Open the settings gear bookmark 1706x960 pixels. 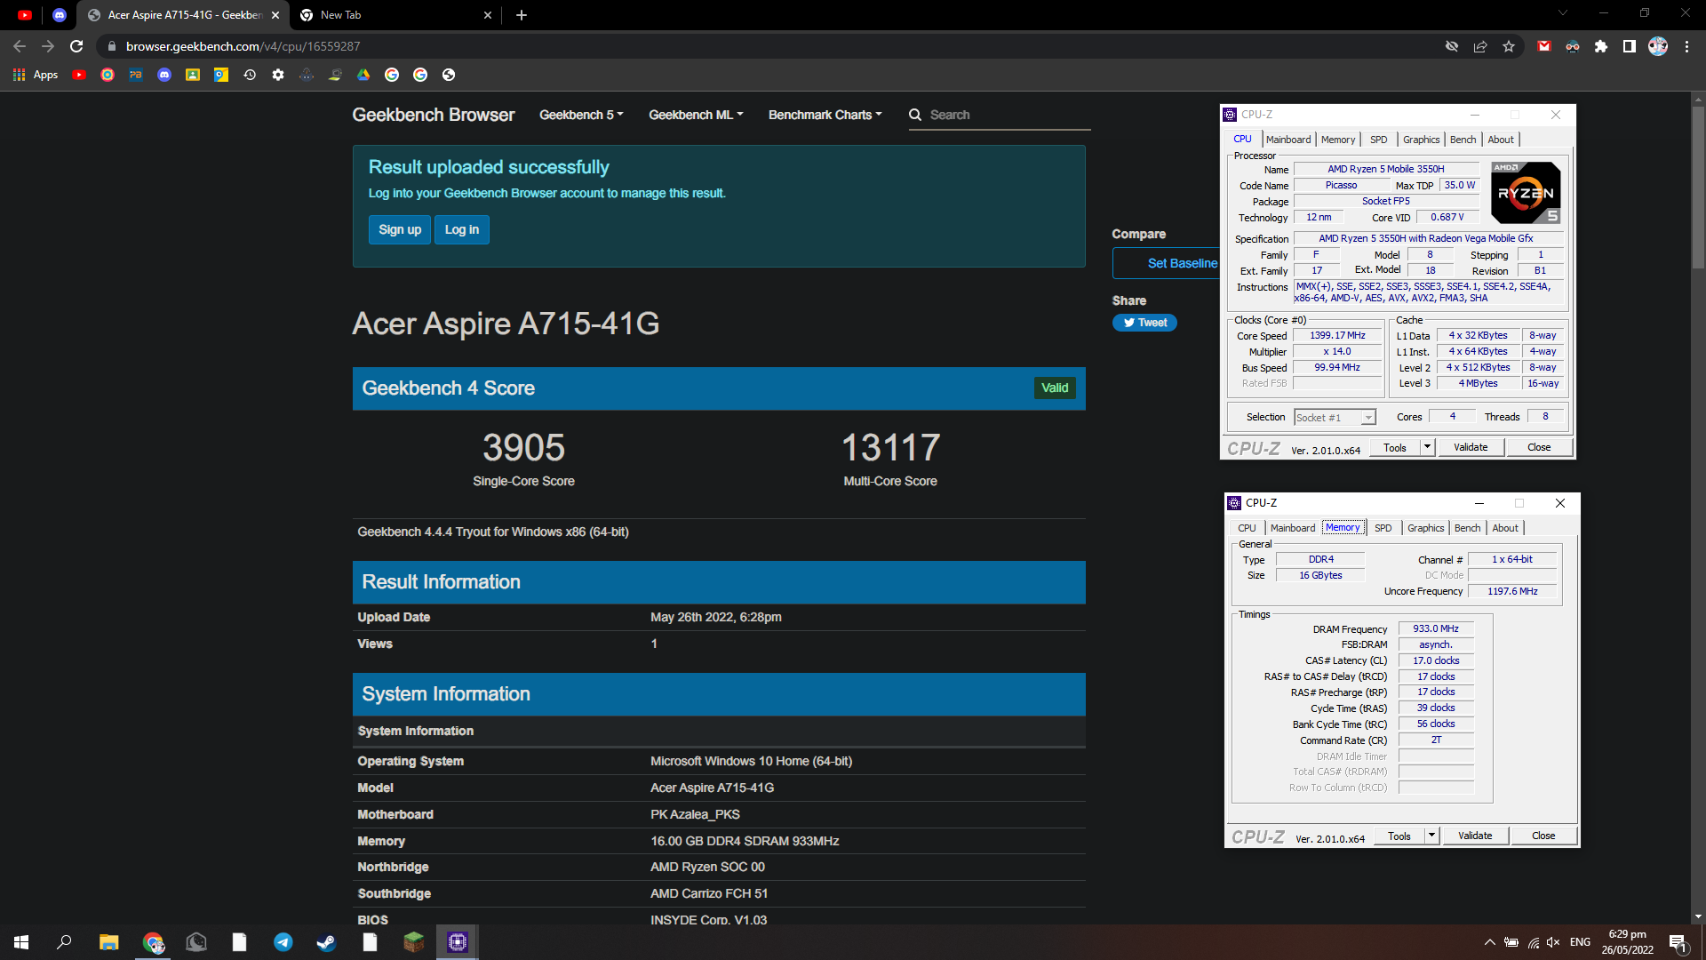[x=278, y=75]
